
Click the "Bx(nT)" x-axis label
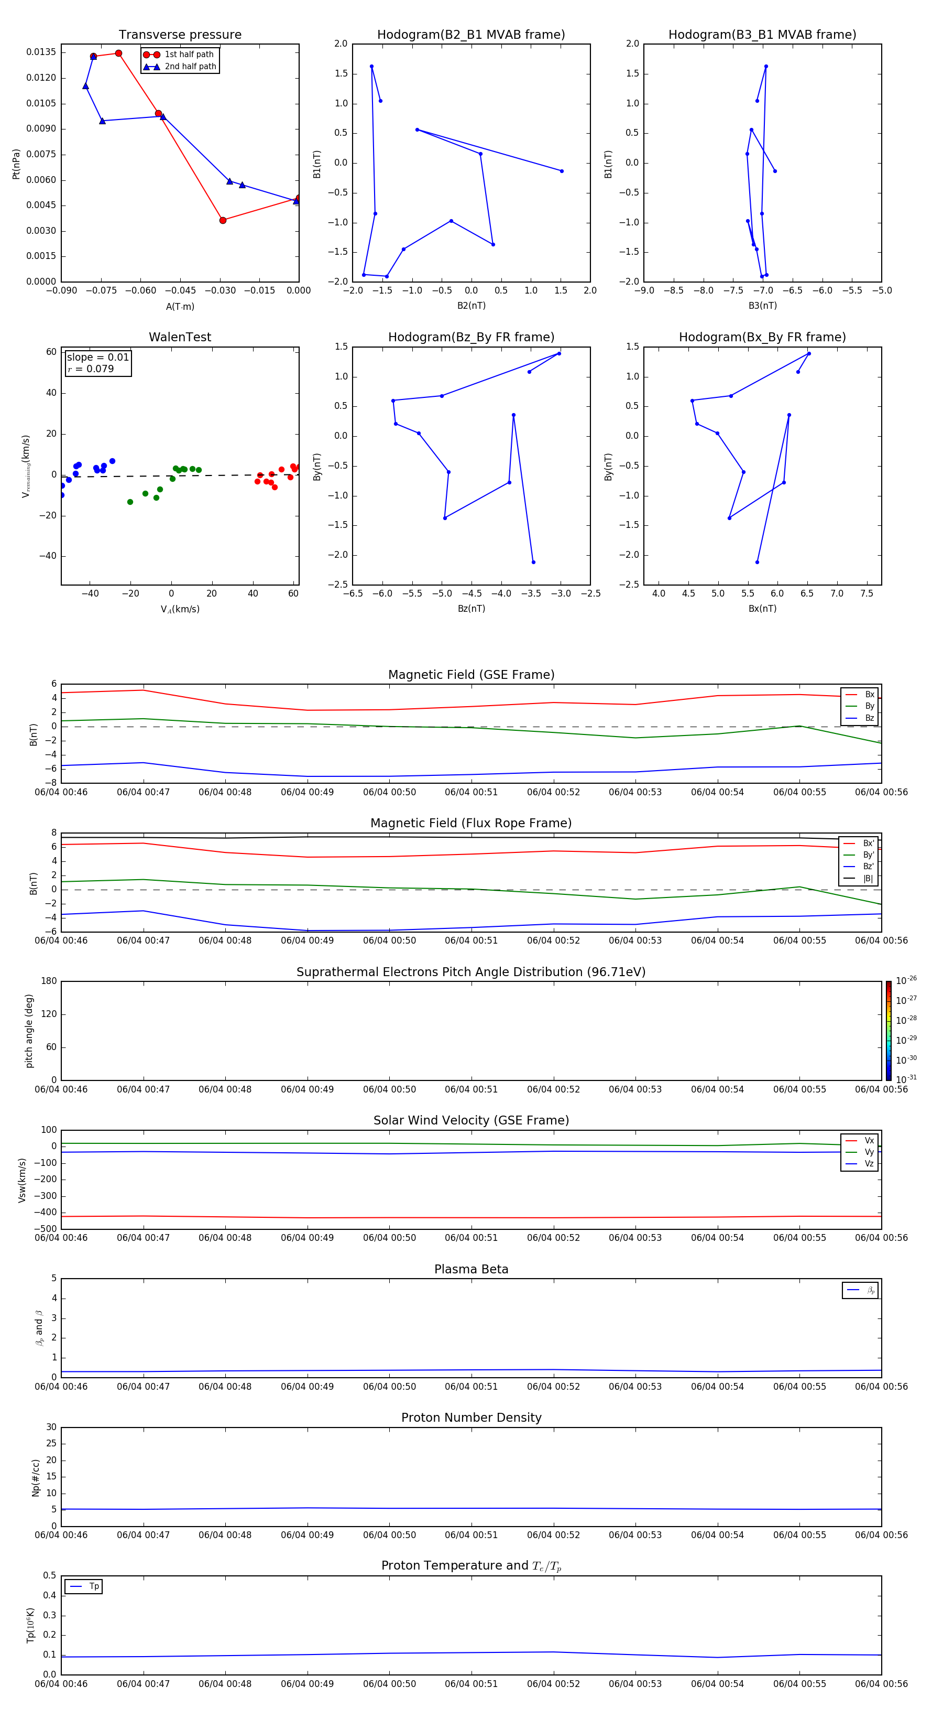(762, 609)
